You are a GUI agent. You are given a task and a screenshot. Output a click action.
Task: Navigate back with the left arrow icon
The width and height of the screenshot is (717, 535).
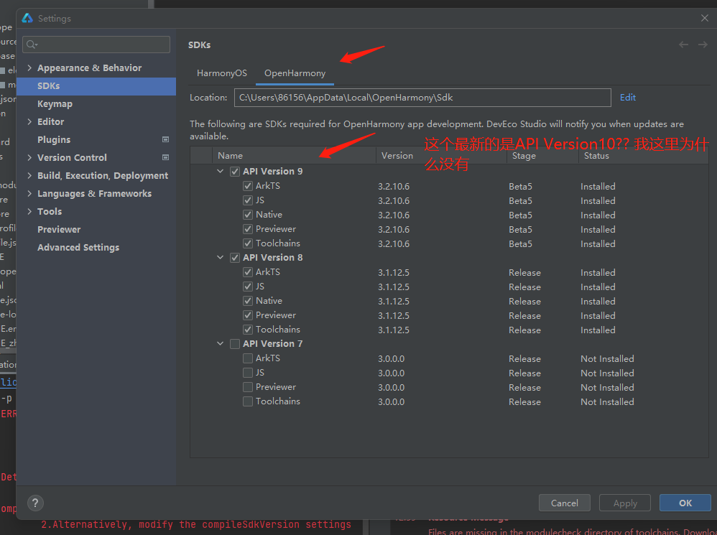pyautogui.click(x=684, y=45)
